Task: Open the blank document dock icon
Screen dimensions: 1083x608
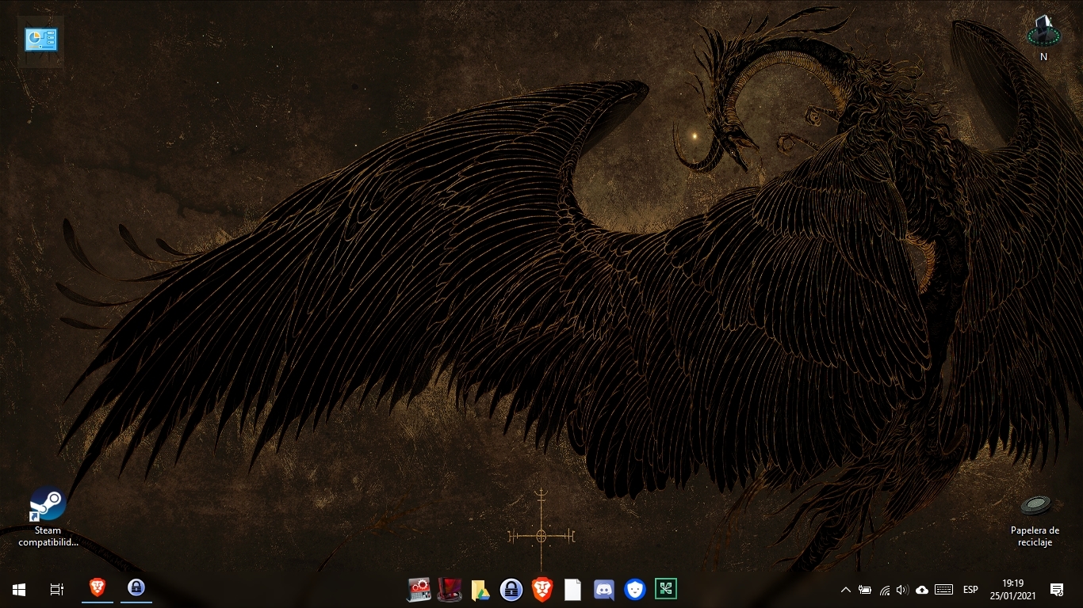Action: click(573, 590)
